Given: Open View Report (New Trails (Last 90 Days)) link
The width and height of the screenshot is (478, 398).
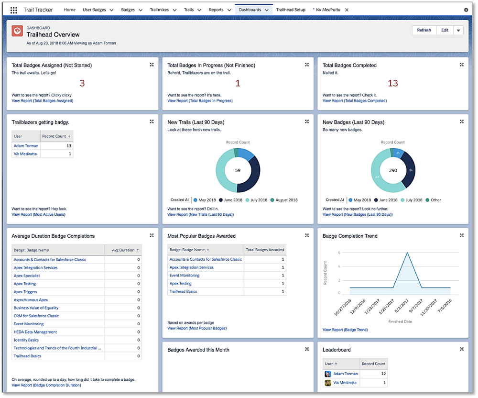Looking at the screenshot, I should click(x=201, y=214).
